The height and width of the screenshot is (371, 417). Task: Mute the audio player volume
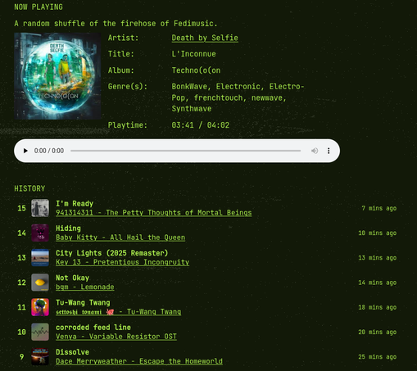315,151
